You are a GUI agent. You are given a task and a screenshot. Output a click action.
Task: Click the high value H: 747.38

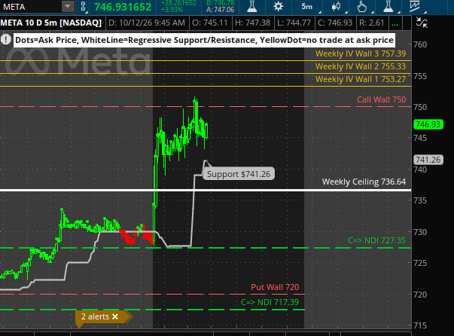252,23
